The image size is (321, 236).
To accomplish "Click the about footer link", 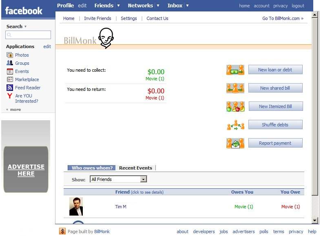I will pos(182,232).
